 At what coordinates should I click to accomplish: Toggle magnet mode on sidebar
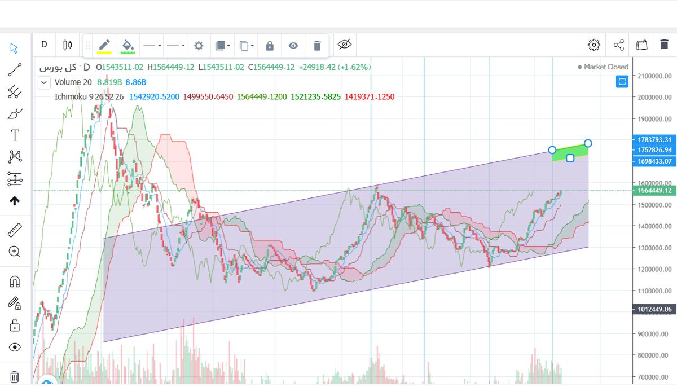[x=15, y=282]
